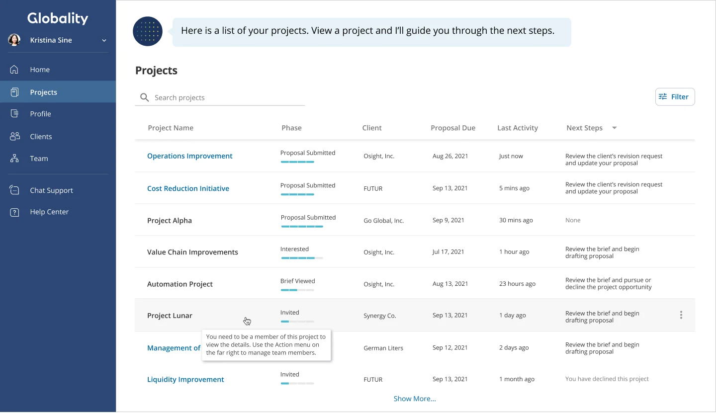Open the Operations Improvement project link
Viewport: 716px width, 413px height.
coord(189,156)
